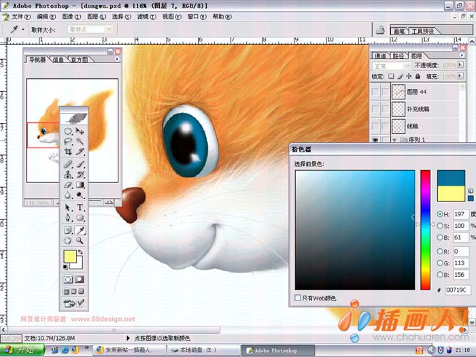Open the 不透明度 opacity slider arrow
This screenshot has height=357, width=476.
[x=460, y=65]
